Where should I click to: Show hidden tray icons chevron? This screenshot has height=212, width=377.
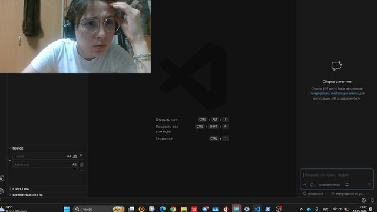(301, 210)
